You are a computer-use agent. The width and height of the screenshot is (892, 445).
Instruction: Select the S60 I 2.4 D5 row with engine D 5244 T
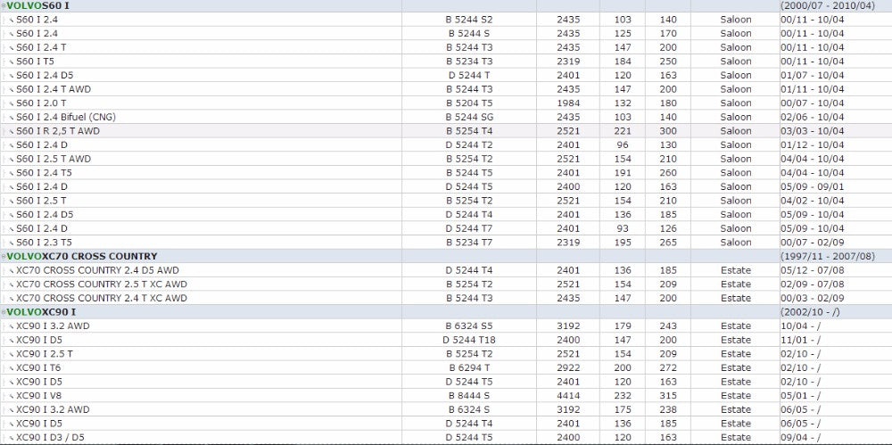[446, 75]
